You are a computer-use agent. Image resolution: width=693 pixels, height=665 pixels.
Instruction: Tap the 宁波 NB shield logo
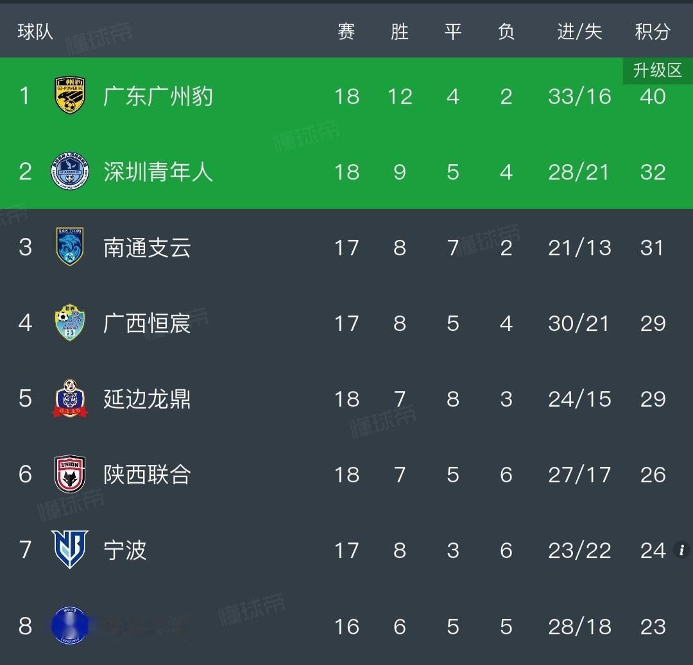70,550
